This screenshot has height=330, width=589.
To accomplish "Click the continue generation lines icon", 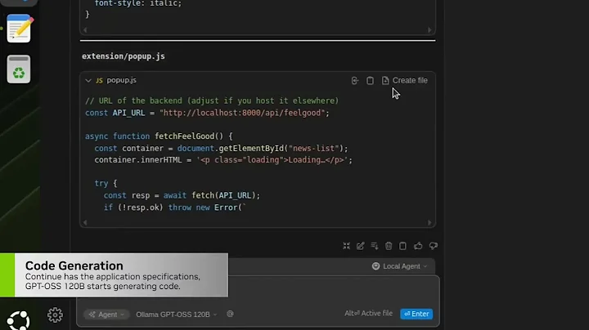I will (375, 246).
